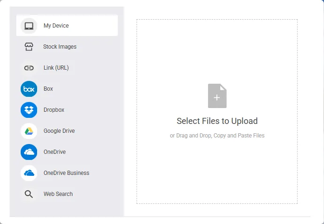324x224 pixels.
Task: Choose the Link (URL) option
Action: 56,68
